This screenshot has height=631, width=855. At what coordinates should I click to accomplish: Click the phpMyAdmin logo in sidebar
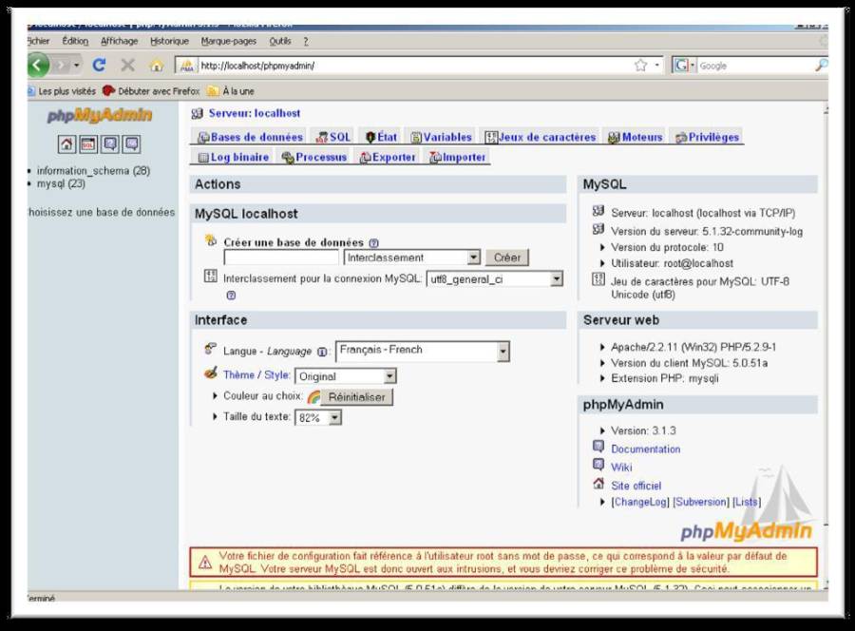click(99, 115)
